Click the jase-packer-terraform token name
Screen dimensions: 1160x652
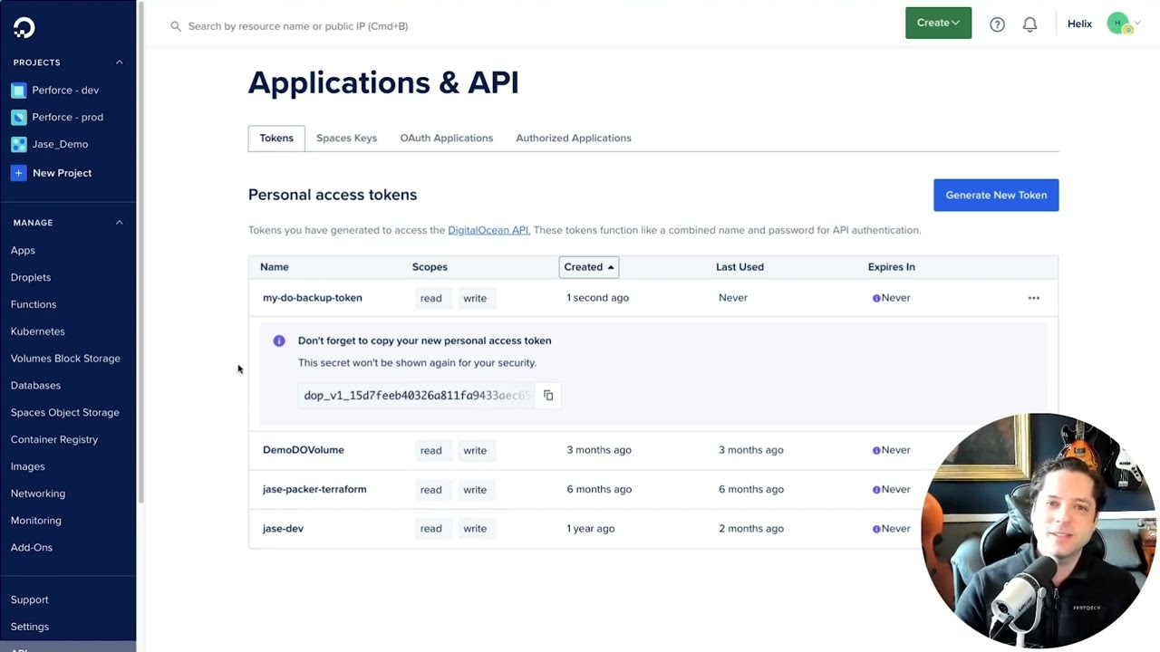(314, 490)
